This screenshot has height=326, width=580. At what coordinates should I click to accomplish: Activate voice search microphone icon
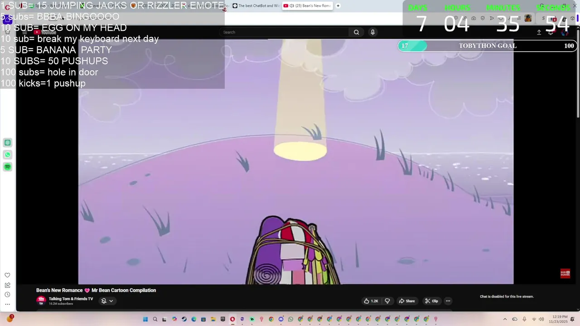coord(372,32)
